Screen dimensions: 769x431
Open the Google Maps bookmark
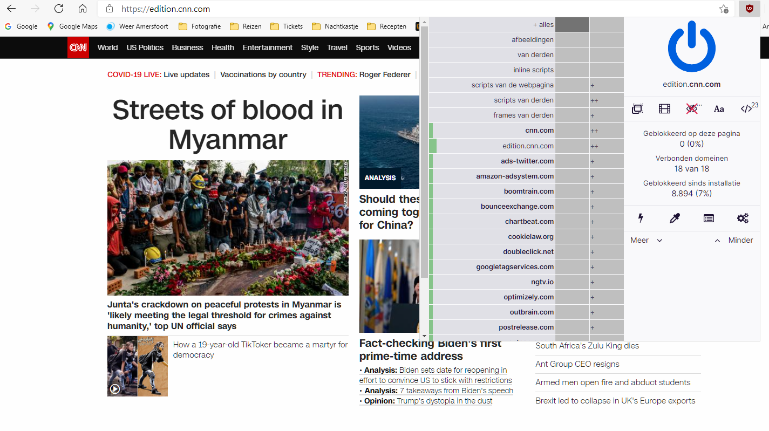click(72, 26)
